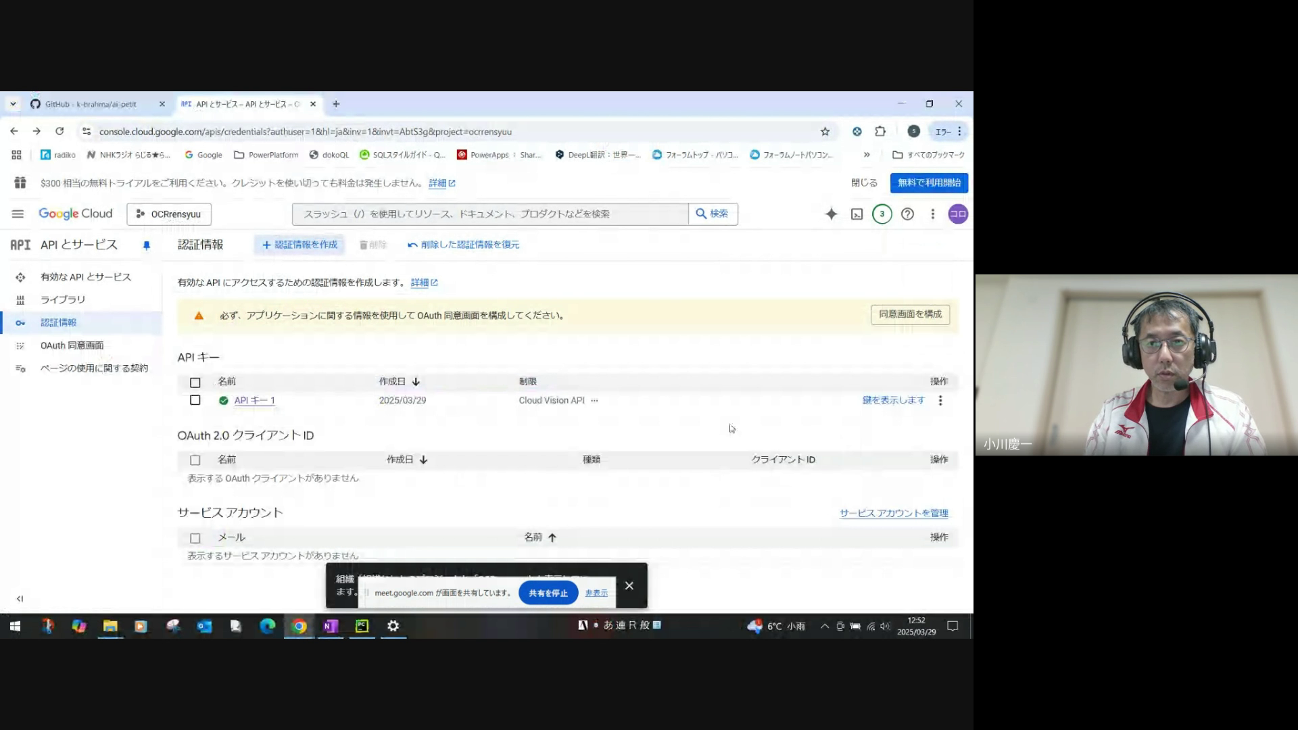The width and height of the screenshot is (1298, 730).
Task: Expand the 認証情報を作成 dropdown
Action: tap(299, 245)
